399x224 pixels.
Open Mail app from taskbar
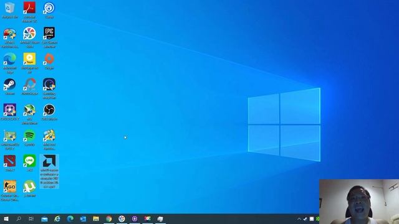point(44,218)
